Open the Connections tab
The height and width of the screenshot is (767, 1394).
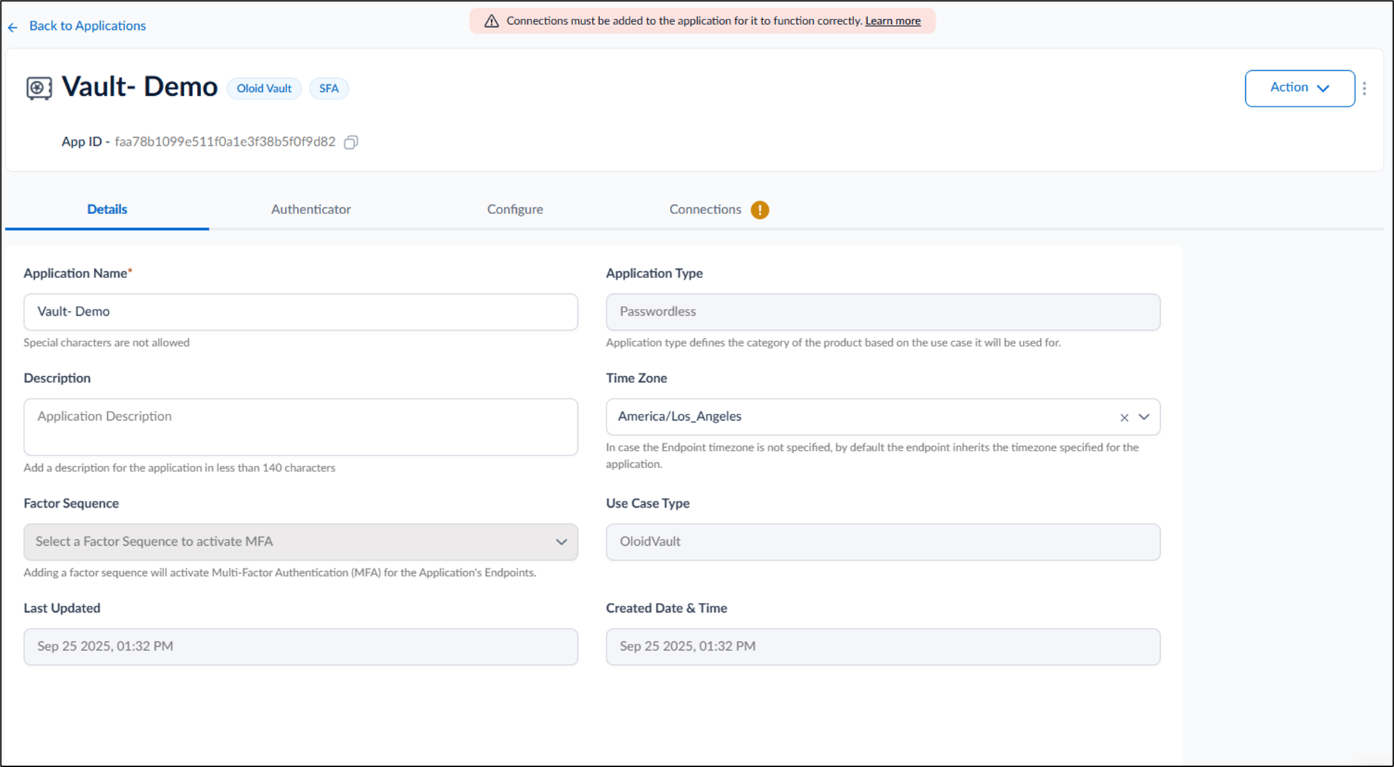point(705,209)
